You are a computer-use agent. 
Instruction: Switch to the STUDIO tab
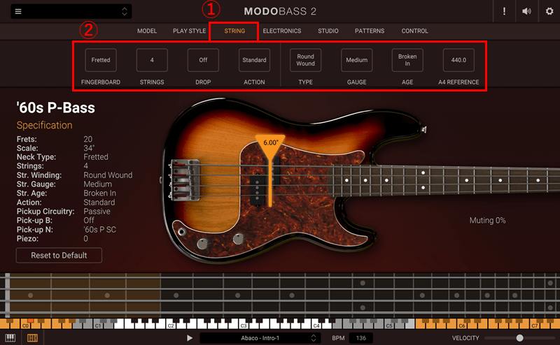[x=328, y=31]
